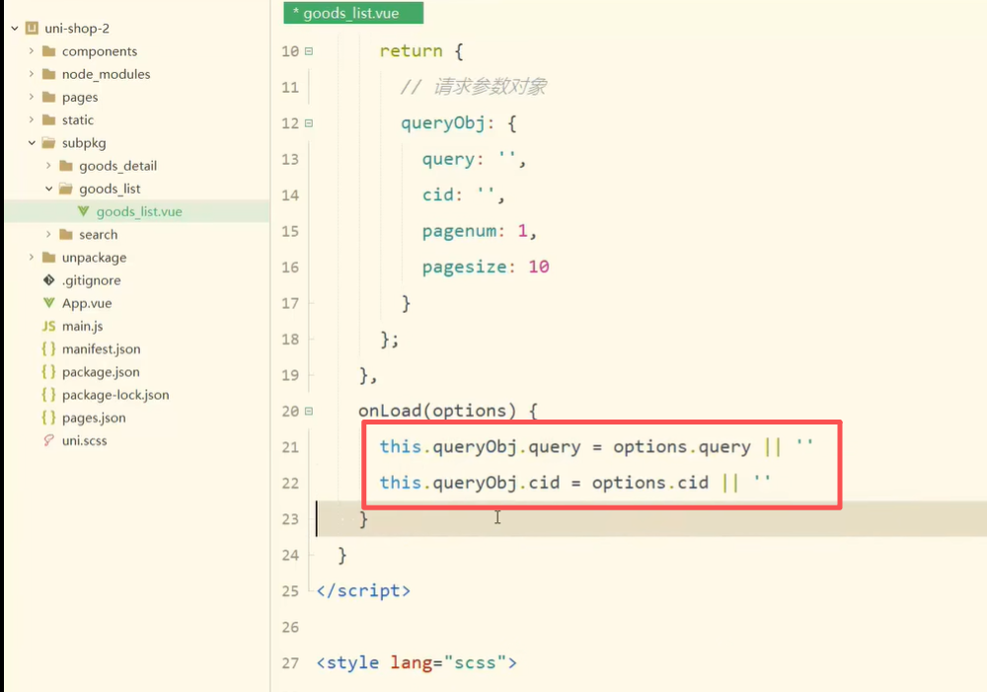Open goods_list.vue in the file tree

pyautogui.click(x=139, y=211)
